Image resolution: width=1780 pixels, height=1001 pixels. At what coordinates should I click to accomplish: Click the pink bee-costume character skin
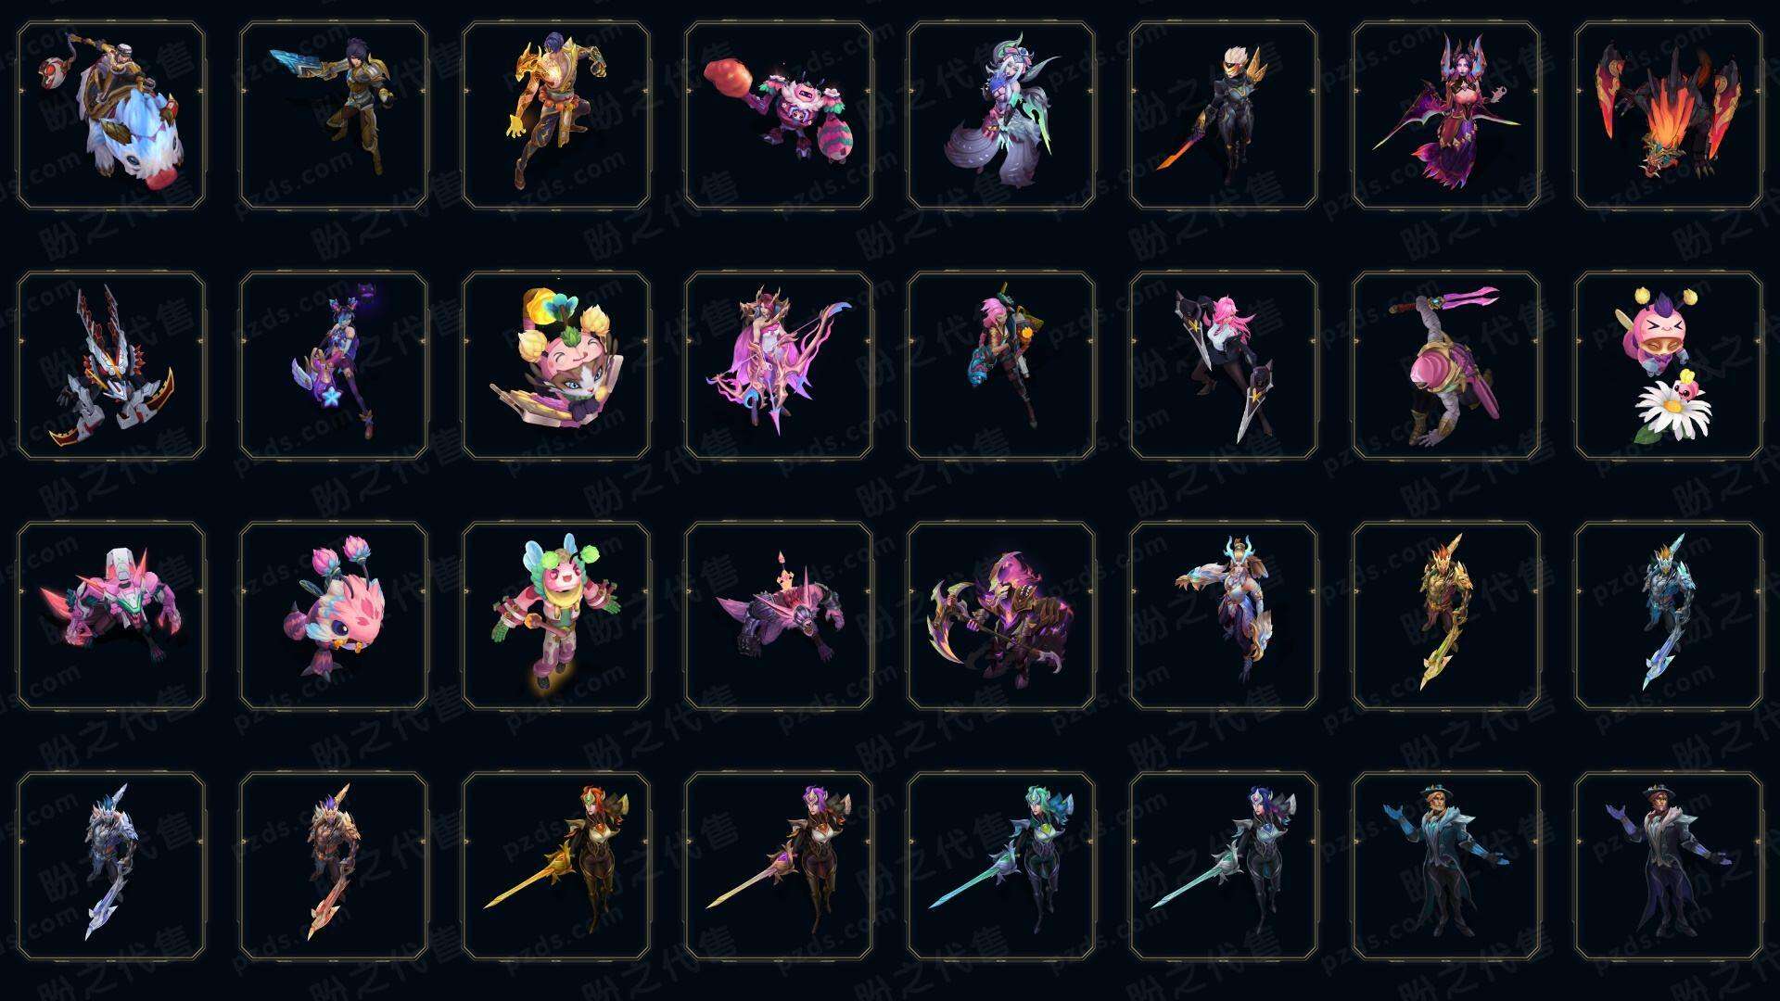coord(556,616)
